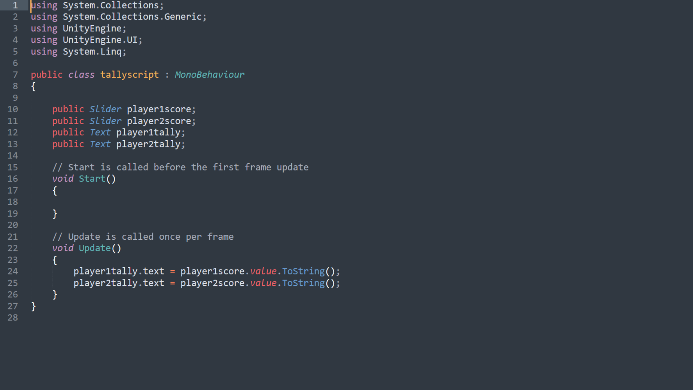Click the ToString call on line 24

pos(303,271)
